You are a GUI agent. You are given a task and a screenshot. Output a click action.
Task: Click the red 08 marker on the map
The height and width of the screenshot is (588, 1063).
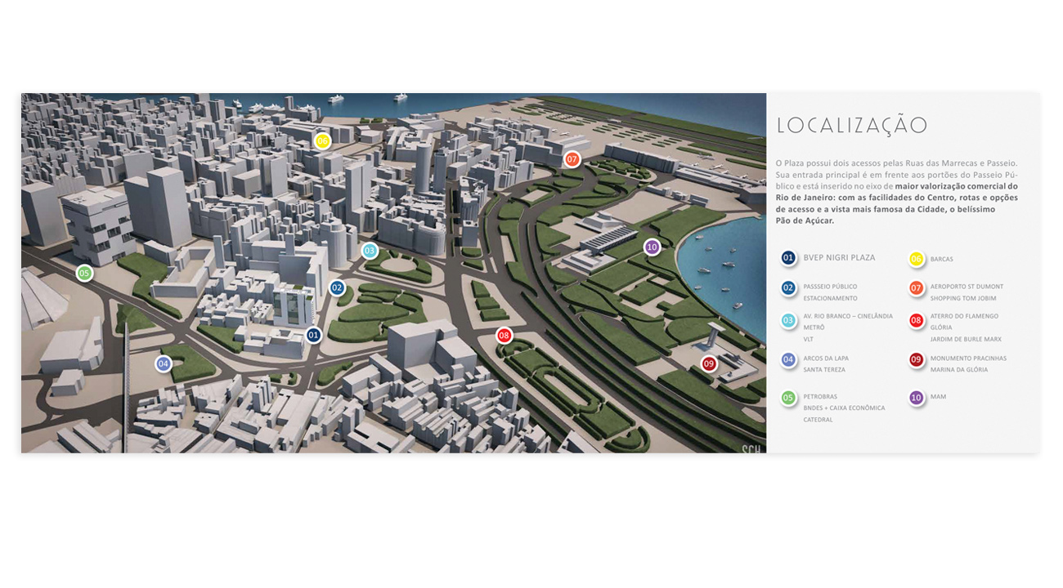coord(504,335)
